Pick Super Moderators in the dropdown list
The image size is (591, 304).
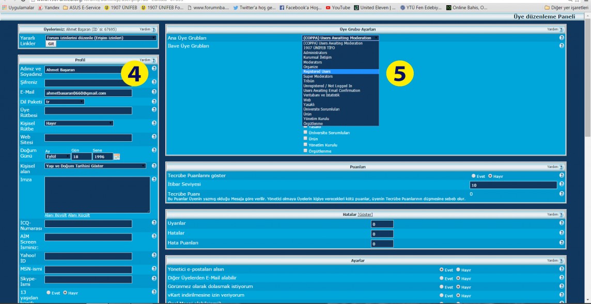click(x=318, y=76)
